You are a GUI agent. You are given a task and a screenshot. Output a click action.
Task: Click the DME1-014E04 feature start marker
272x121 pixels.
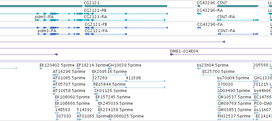pos(172,54)
